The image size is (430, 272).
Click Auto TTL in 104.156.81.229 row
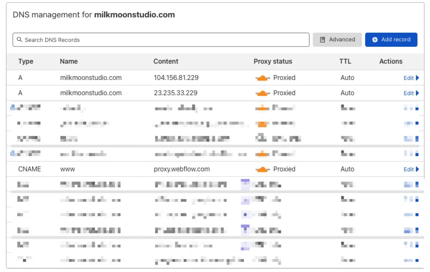point(347,78)
